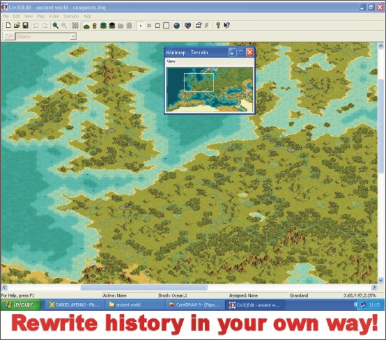This screenshot has height=340, width=386.
Task: Click the vertical scrollbar thumb
Action: tap(380, 126)
